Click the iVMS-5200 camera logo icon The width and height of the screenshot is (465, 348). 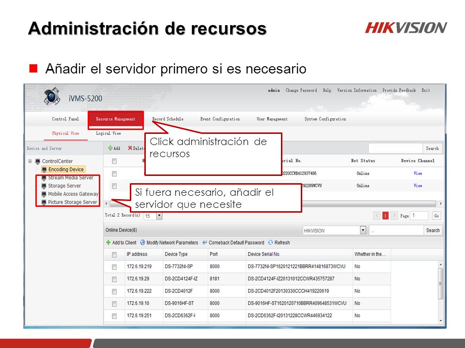click(x=52, y=96)
